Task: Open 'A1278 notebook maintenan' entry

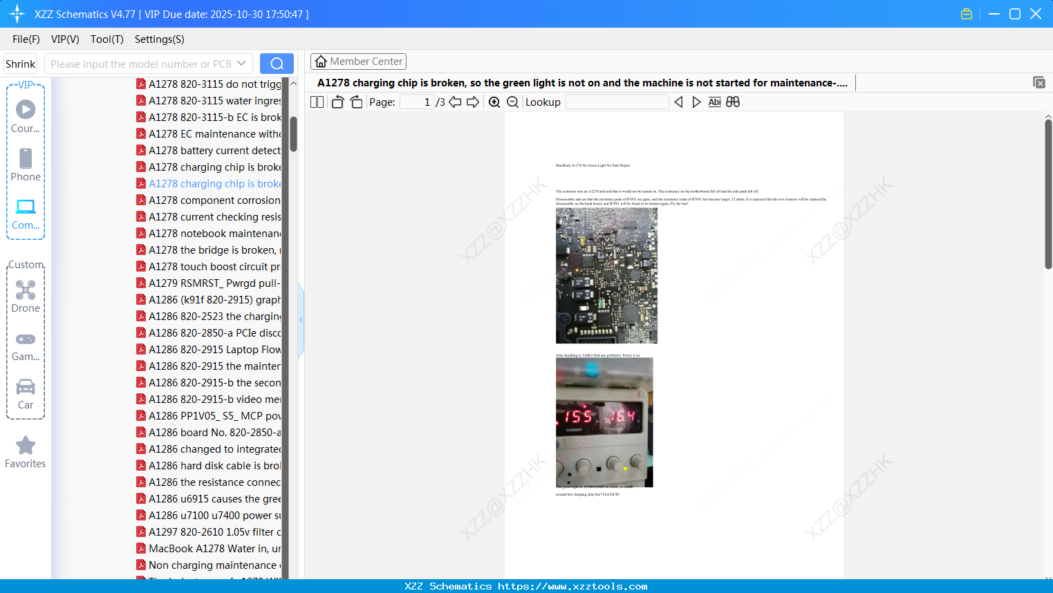Action: (x=209, y=233)
